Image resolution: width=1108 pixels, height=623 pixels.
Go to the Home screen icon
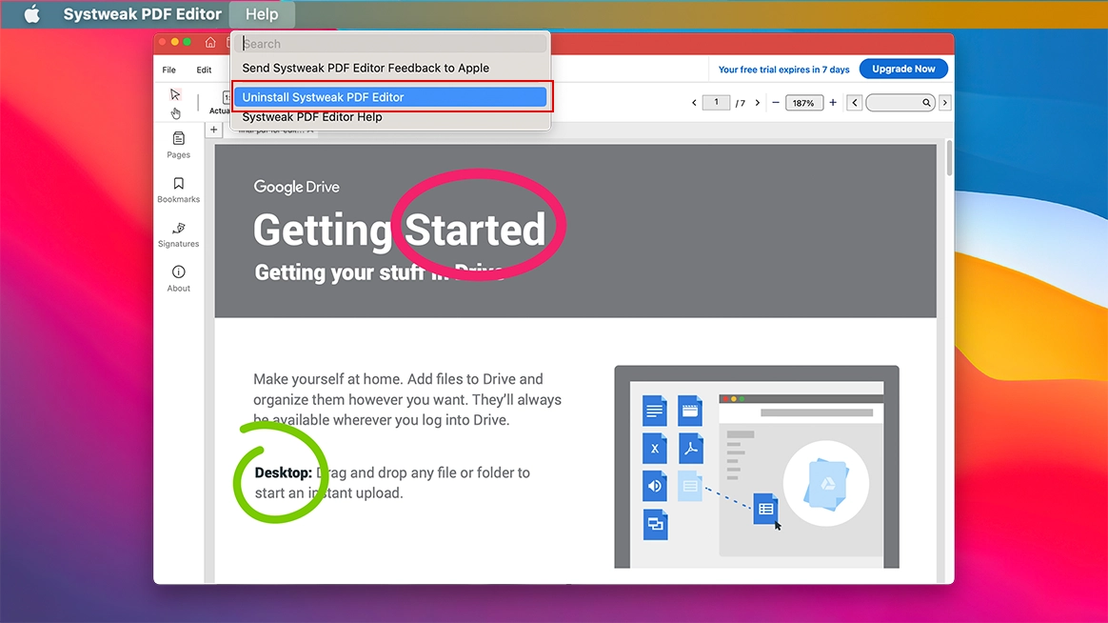tap(210, 43)
